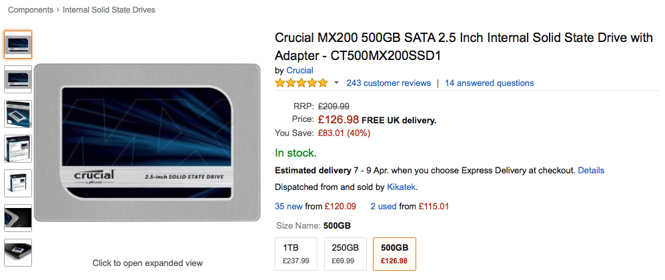Image resolution: width=665 pixels, height=280 pixels.
Task: Pick the last thumbnail at strip bottom
Action: (18, 253)
